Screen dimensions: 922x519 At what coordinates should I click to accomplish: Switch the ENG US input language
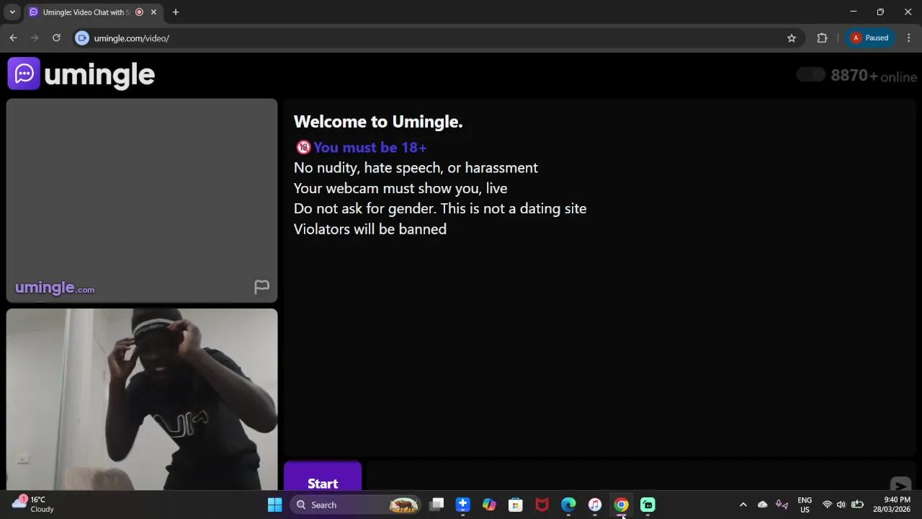805,505
